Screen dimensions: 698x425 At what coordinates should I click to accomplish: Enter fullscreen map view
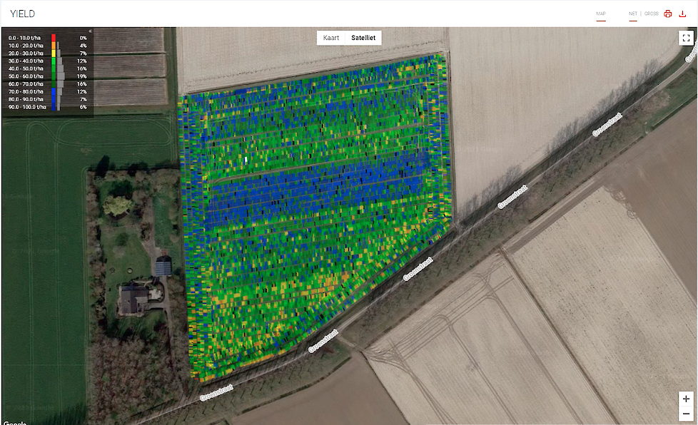pyautogui.click(x=686, y=39)
